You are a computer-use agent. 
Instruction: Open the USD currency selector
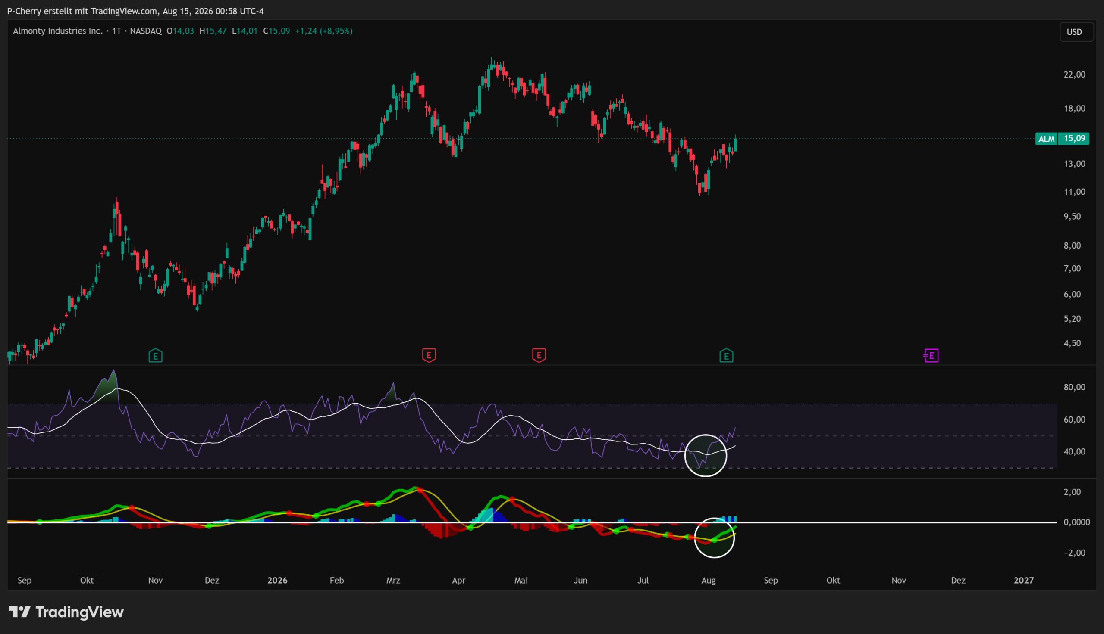(x=1076, y=32)
